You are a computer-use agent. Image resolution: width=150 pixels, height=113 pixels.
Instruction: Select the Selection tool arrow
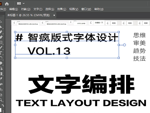click(1, 21)
